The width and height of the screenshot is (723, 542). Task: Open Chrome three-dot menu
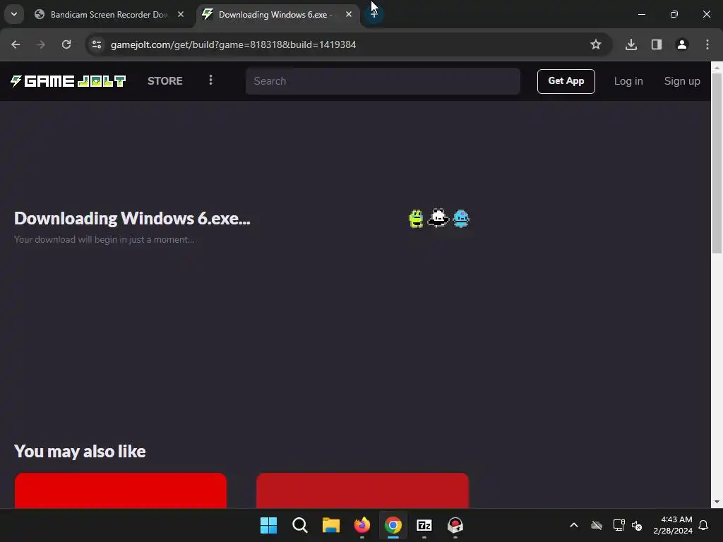click(x=707, y=44)
